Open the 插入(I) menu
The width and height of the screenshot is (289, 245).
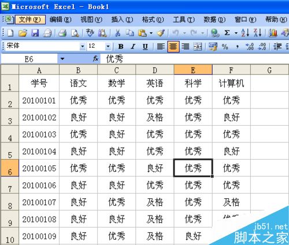click(x=122, y=20)
